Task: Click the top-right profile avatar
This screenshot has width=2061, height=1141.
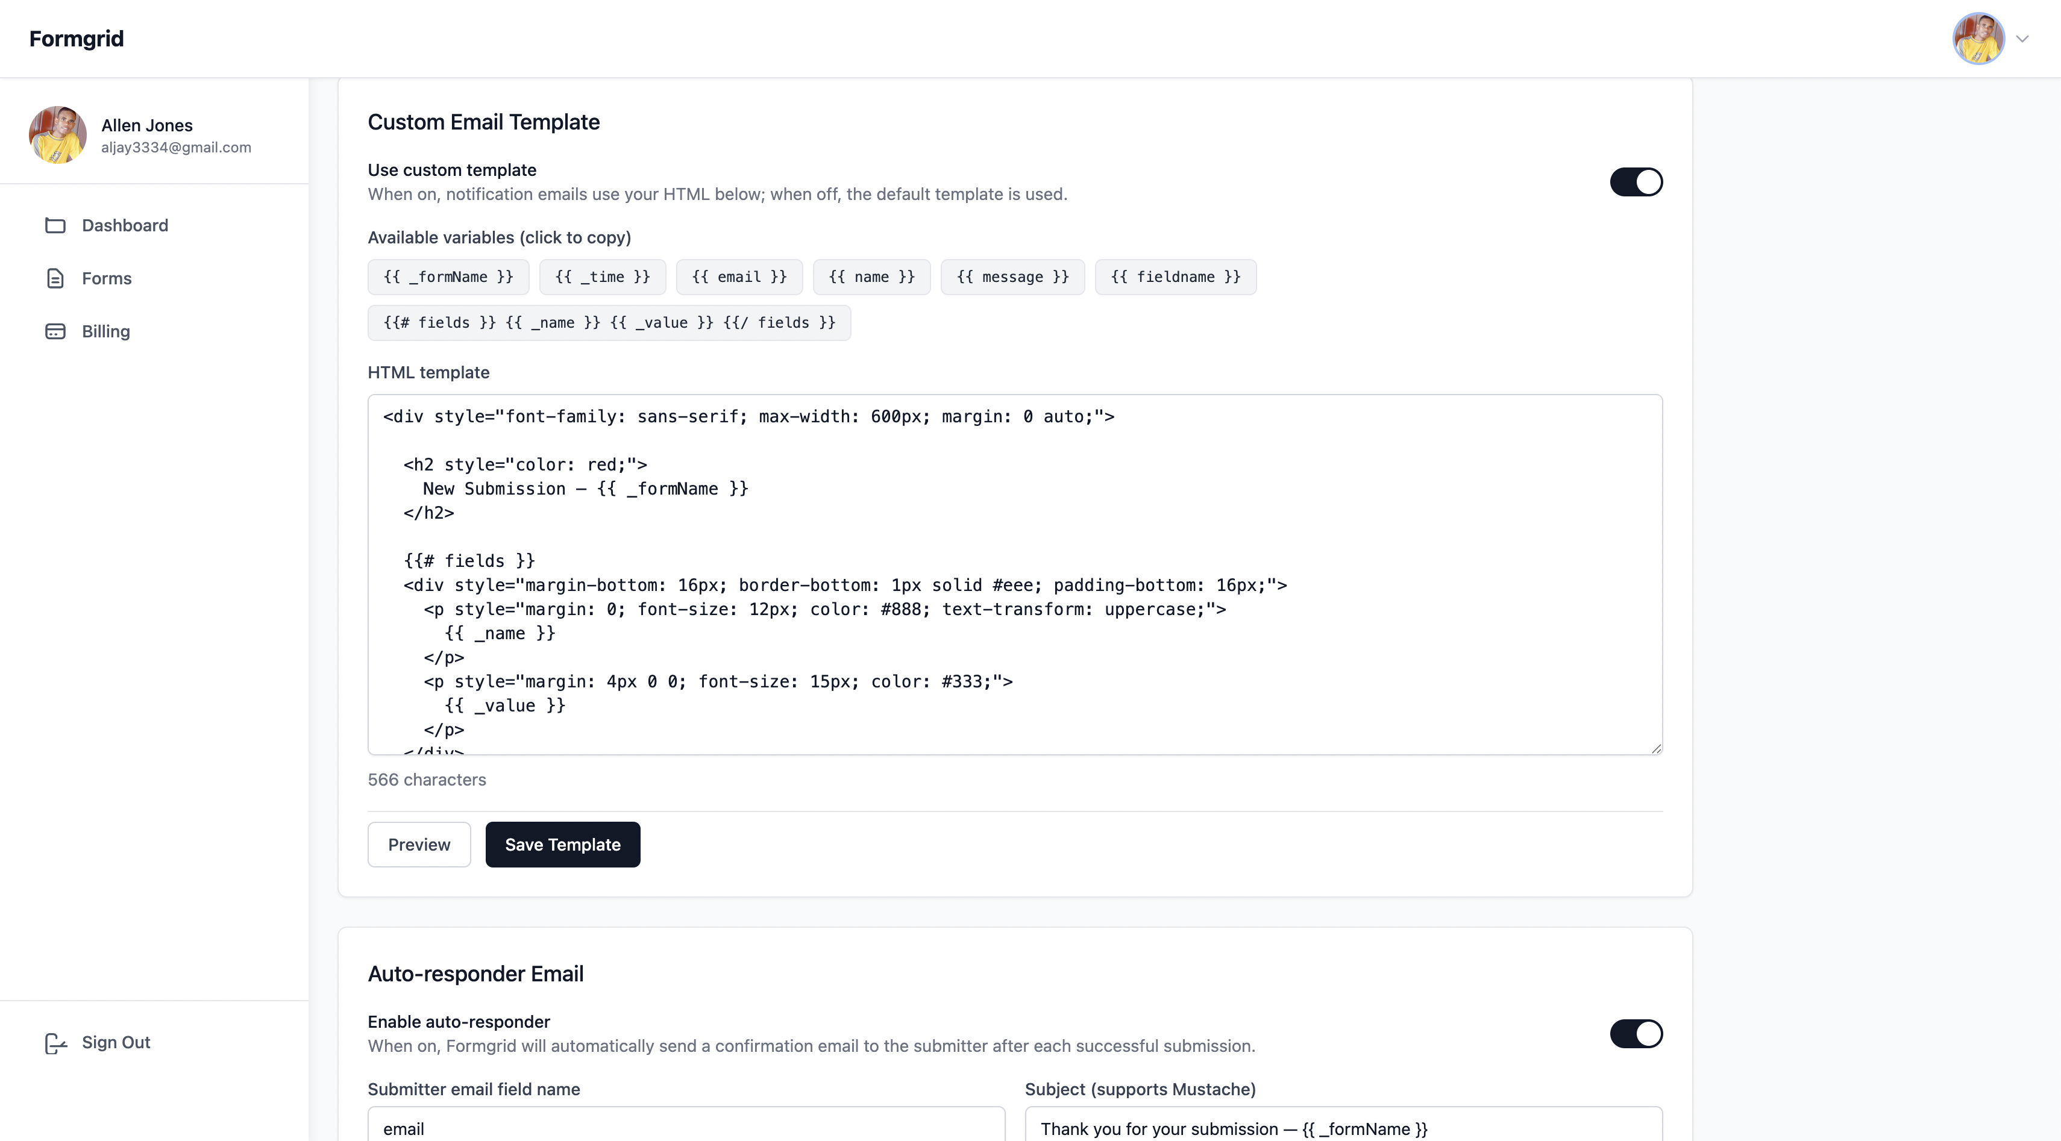Action: click(1978, 39)
